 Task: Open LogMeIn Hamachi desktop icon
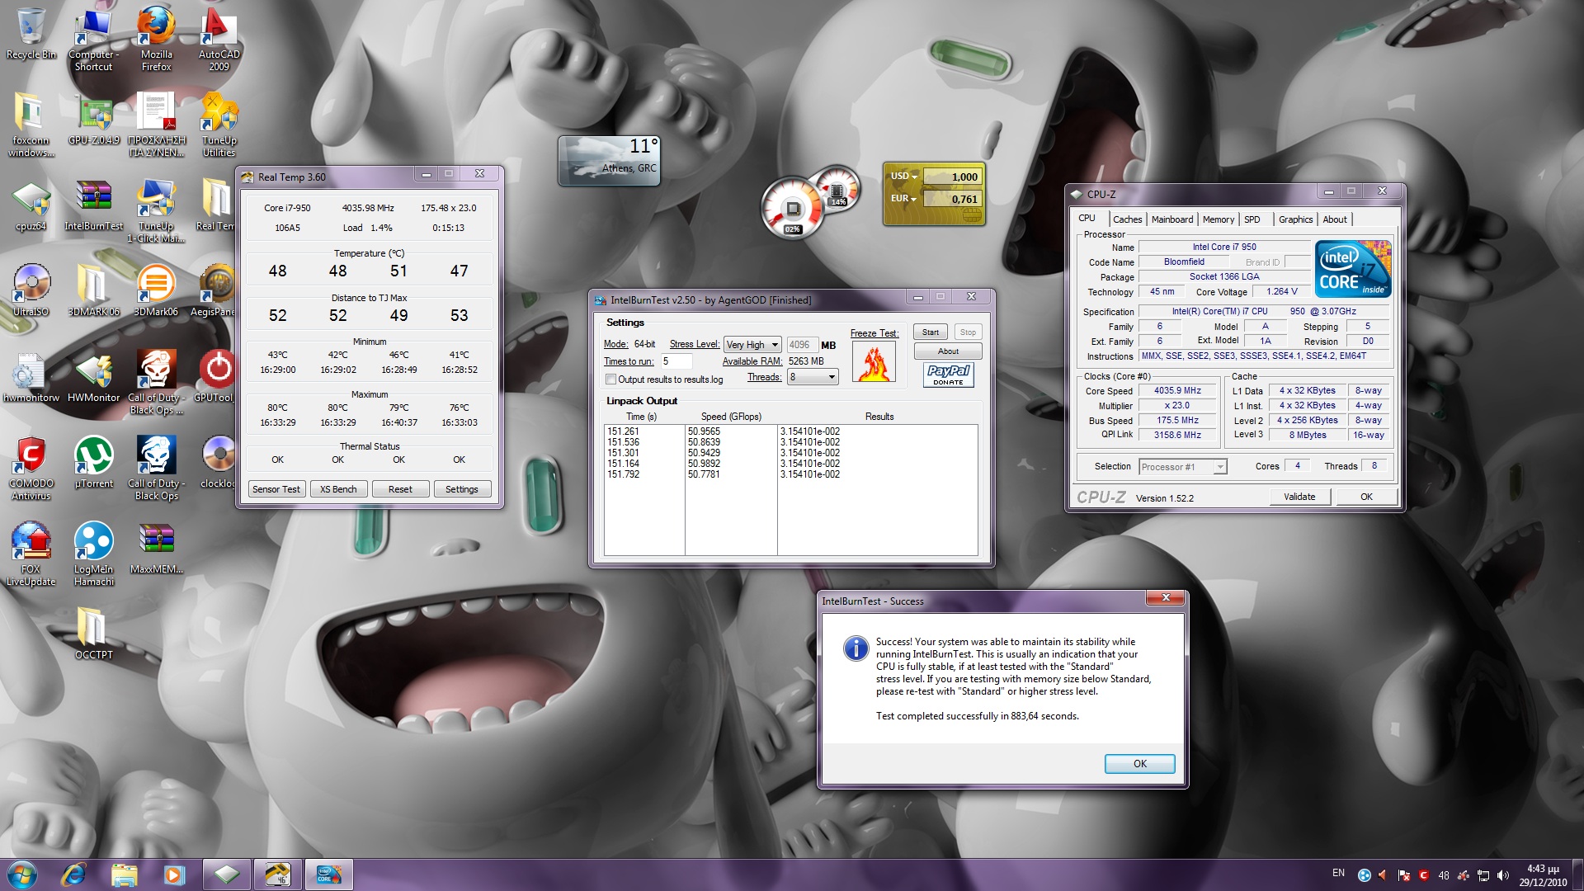point(94,554)
